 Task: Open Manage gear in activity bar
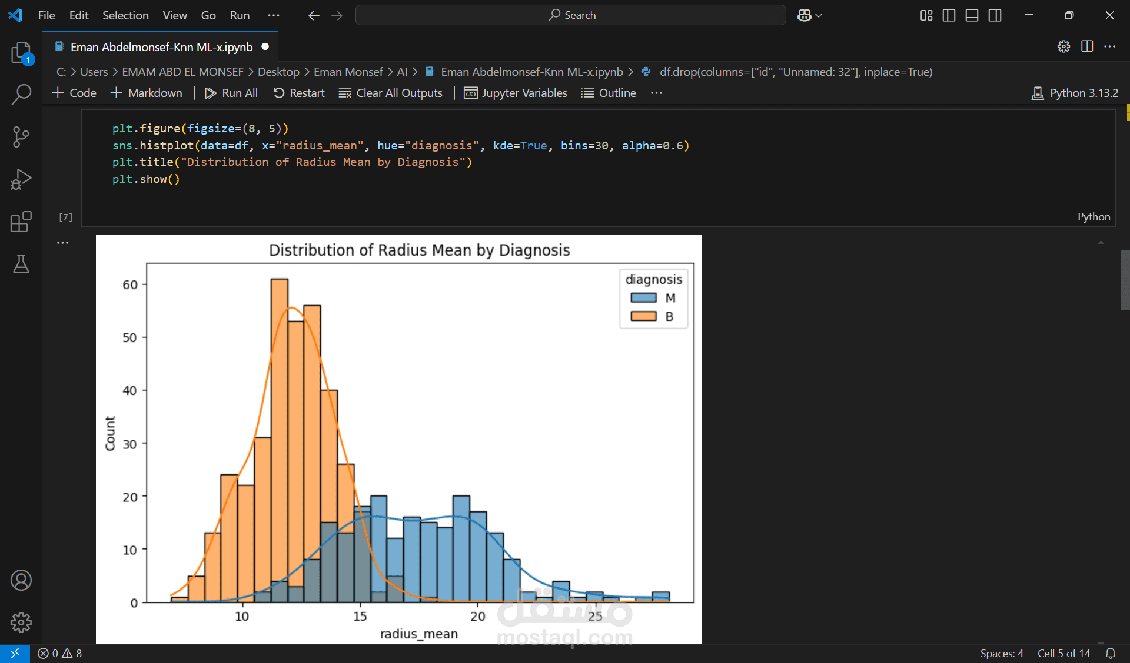(x=21, y=622)
